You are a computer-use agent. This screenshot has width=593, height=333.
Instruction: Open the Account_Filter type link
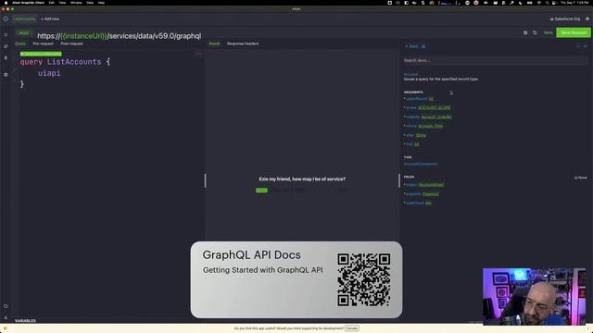coord(430,126)
